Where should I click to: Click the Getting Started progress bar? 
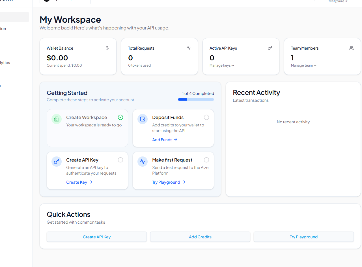[196, 99]
